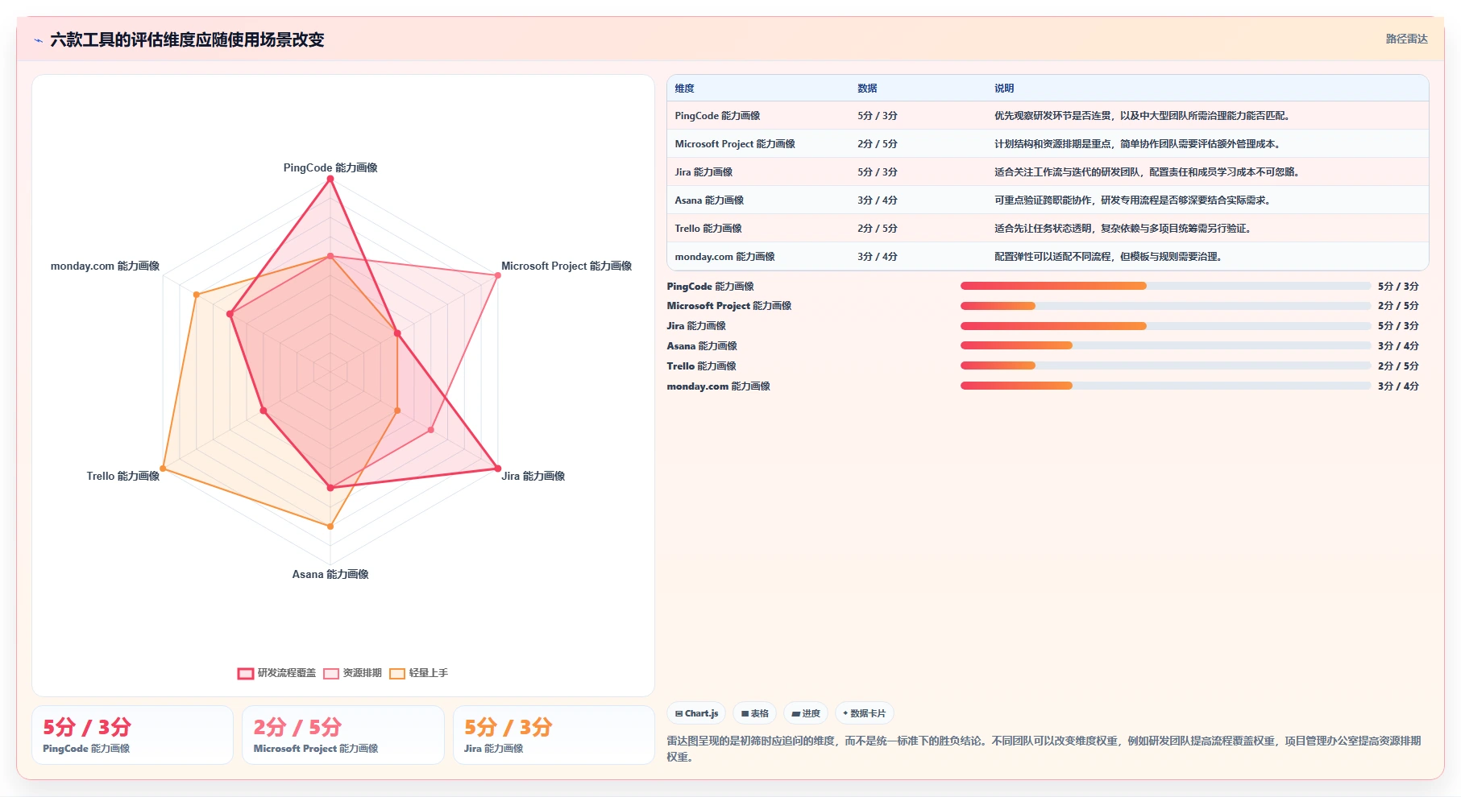Click the Microsoft Project 能力画像 radar axis label
Viewport: 1461px width, 797px height.
567,266
